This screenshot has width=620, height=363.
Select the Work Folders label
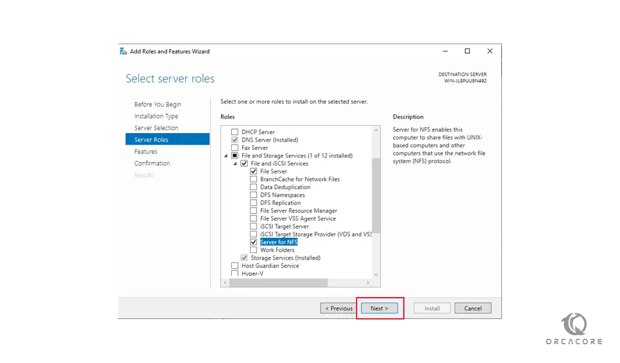(277, 250)
